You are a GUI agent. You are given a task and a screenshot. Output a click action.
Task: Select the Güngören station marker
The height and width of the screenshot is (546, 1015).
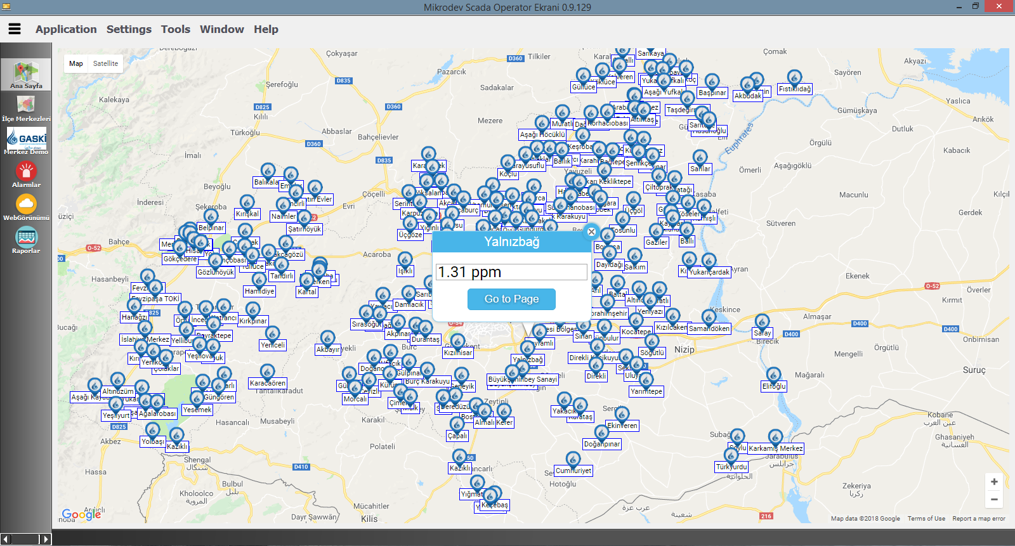(219, 386)
